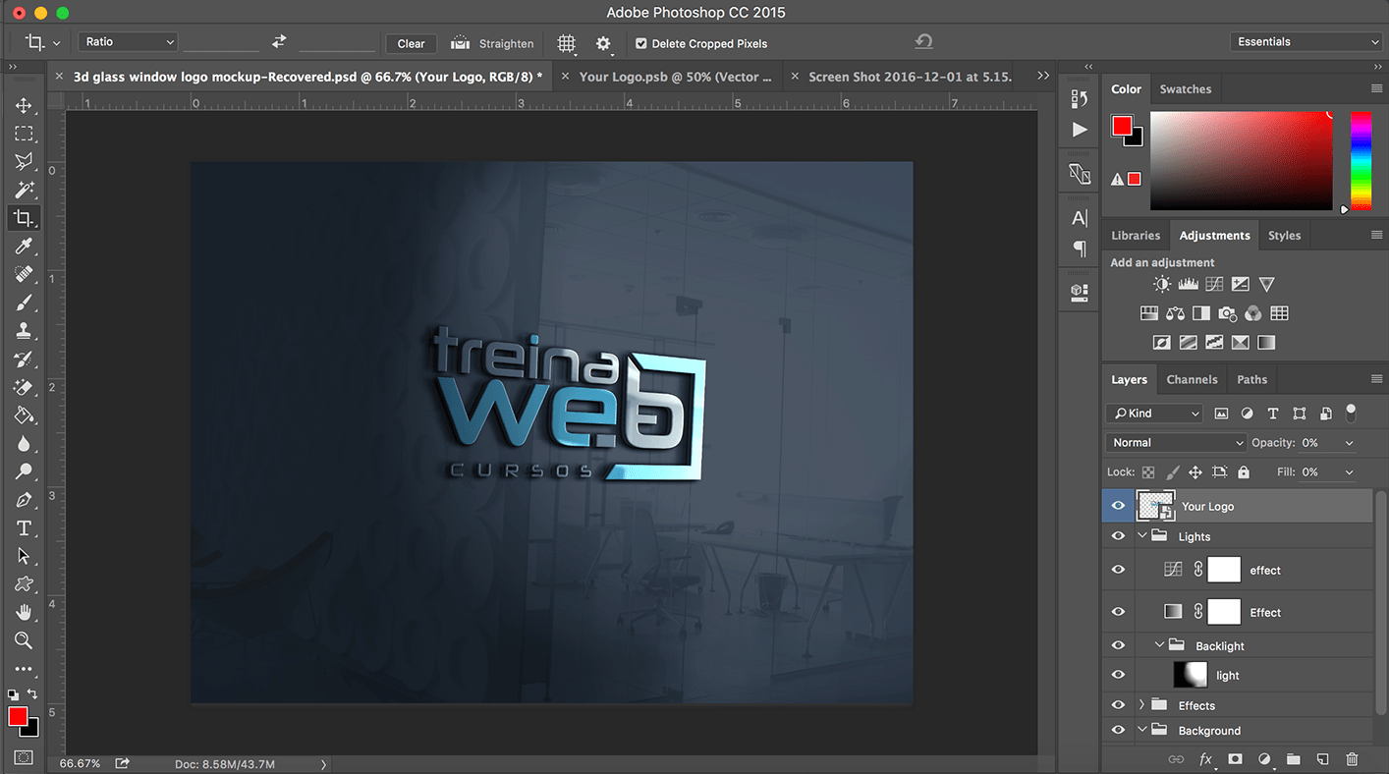This screenshot has height=774, width=1389.
Task: Pick a color in the color field
Action: pos(1242,160)
